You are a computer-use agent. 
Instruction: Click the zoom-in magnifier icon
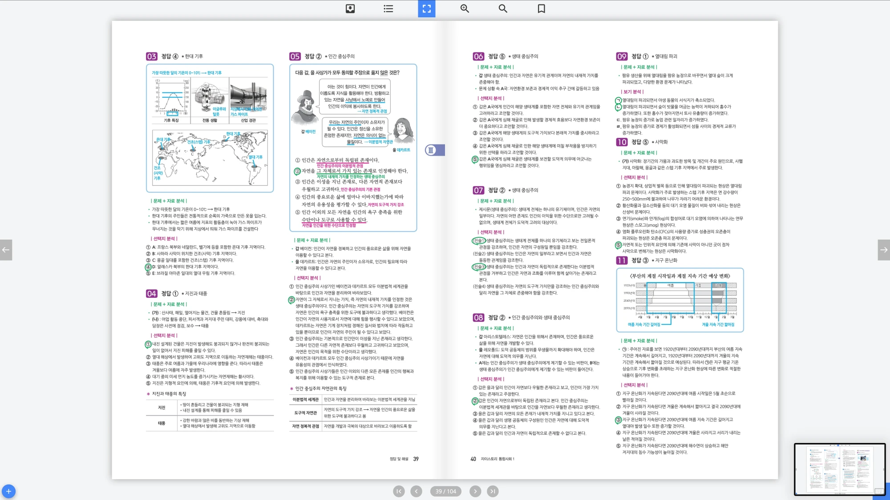(465, 8)
